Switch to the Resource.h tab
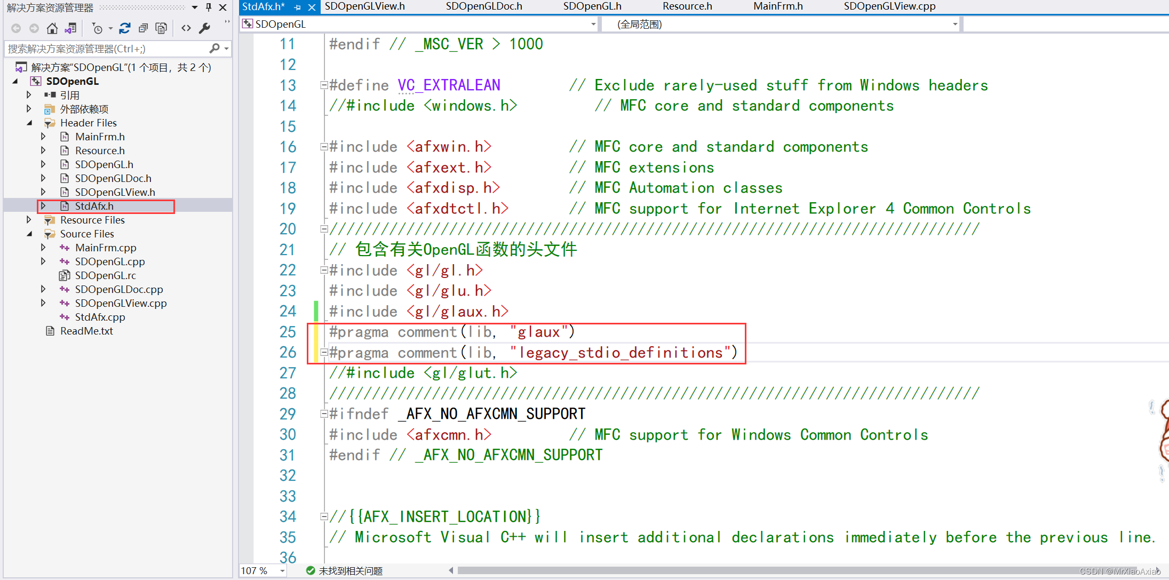Screen dimensions: 1169x580 tap(687, 6)
